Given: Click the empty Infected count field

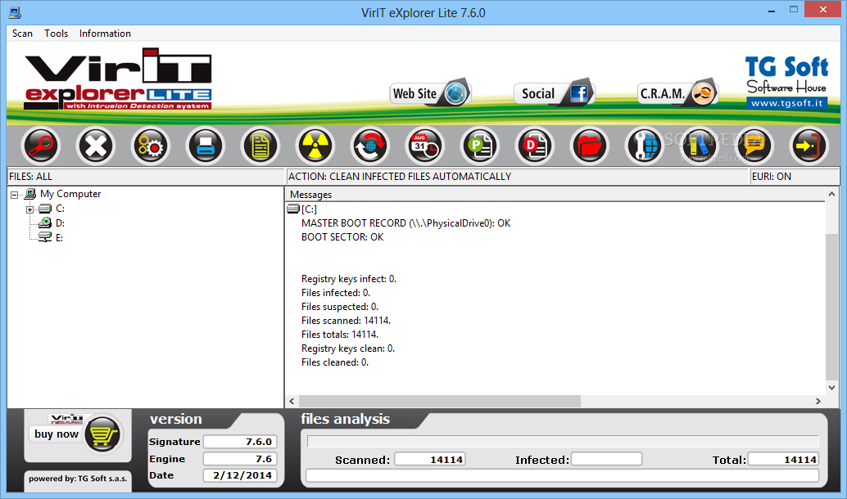Looking at the screenshot, I should coord(607,459).
